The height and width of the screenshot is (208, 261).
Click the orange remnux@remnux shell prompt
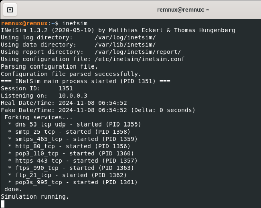(24, 23)
